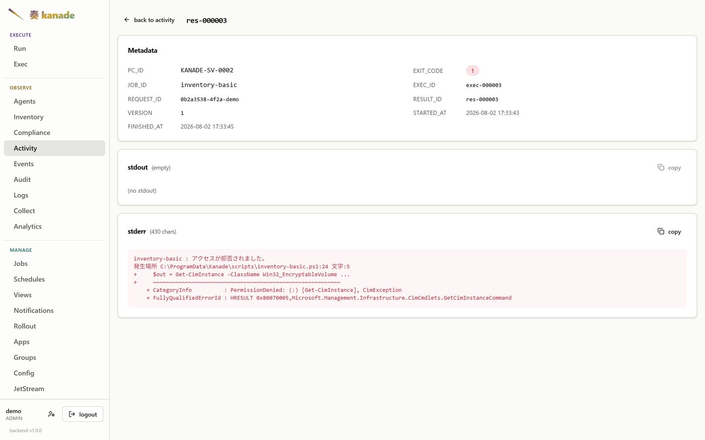The height and width of the screenshot is (440, 705).
Task: Open Schedules in the sidebar
Action: (54, 279)
